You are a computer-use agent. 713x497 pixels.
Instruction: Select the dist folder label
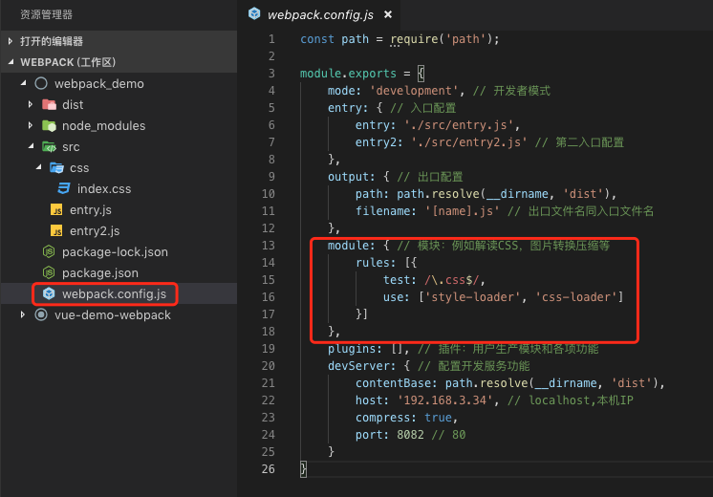(73, 105)
